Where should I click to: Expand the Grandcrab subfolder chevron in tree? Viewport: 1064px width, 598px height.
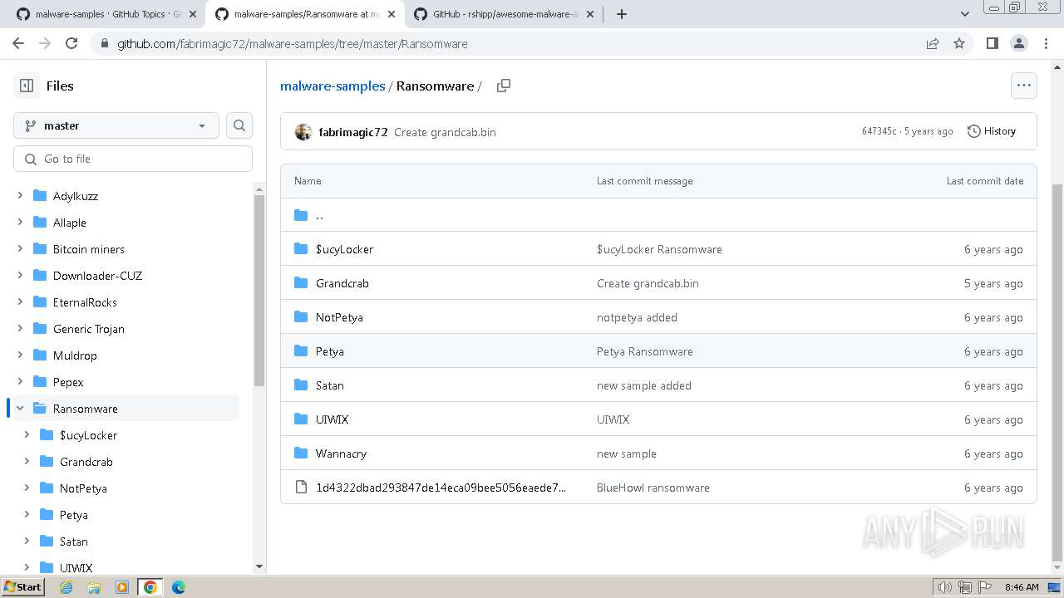coord(27,462)
